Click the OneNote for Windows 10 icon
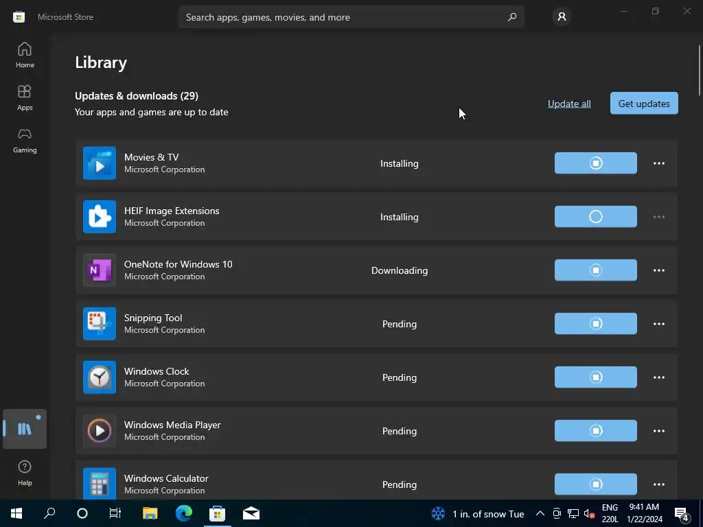The image size is (703, 527). (100, 270)
